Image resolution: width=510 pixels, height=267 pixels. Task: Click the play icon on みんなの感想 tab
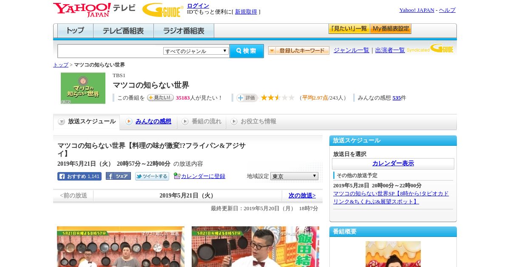click(x=129, y=122)
